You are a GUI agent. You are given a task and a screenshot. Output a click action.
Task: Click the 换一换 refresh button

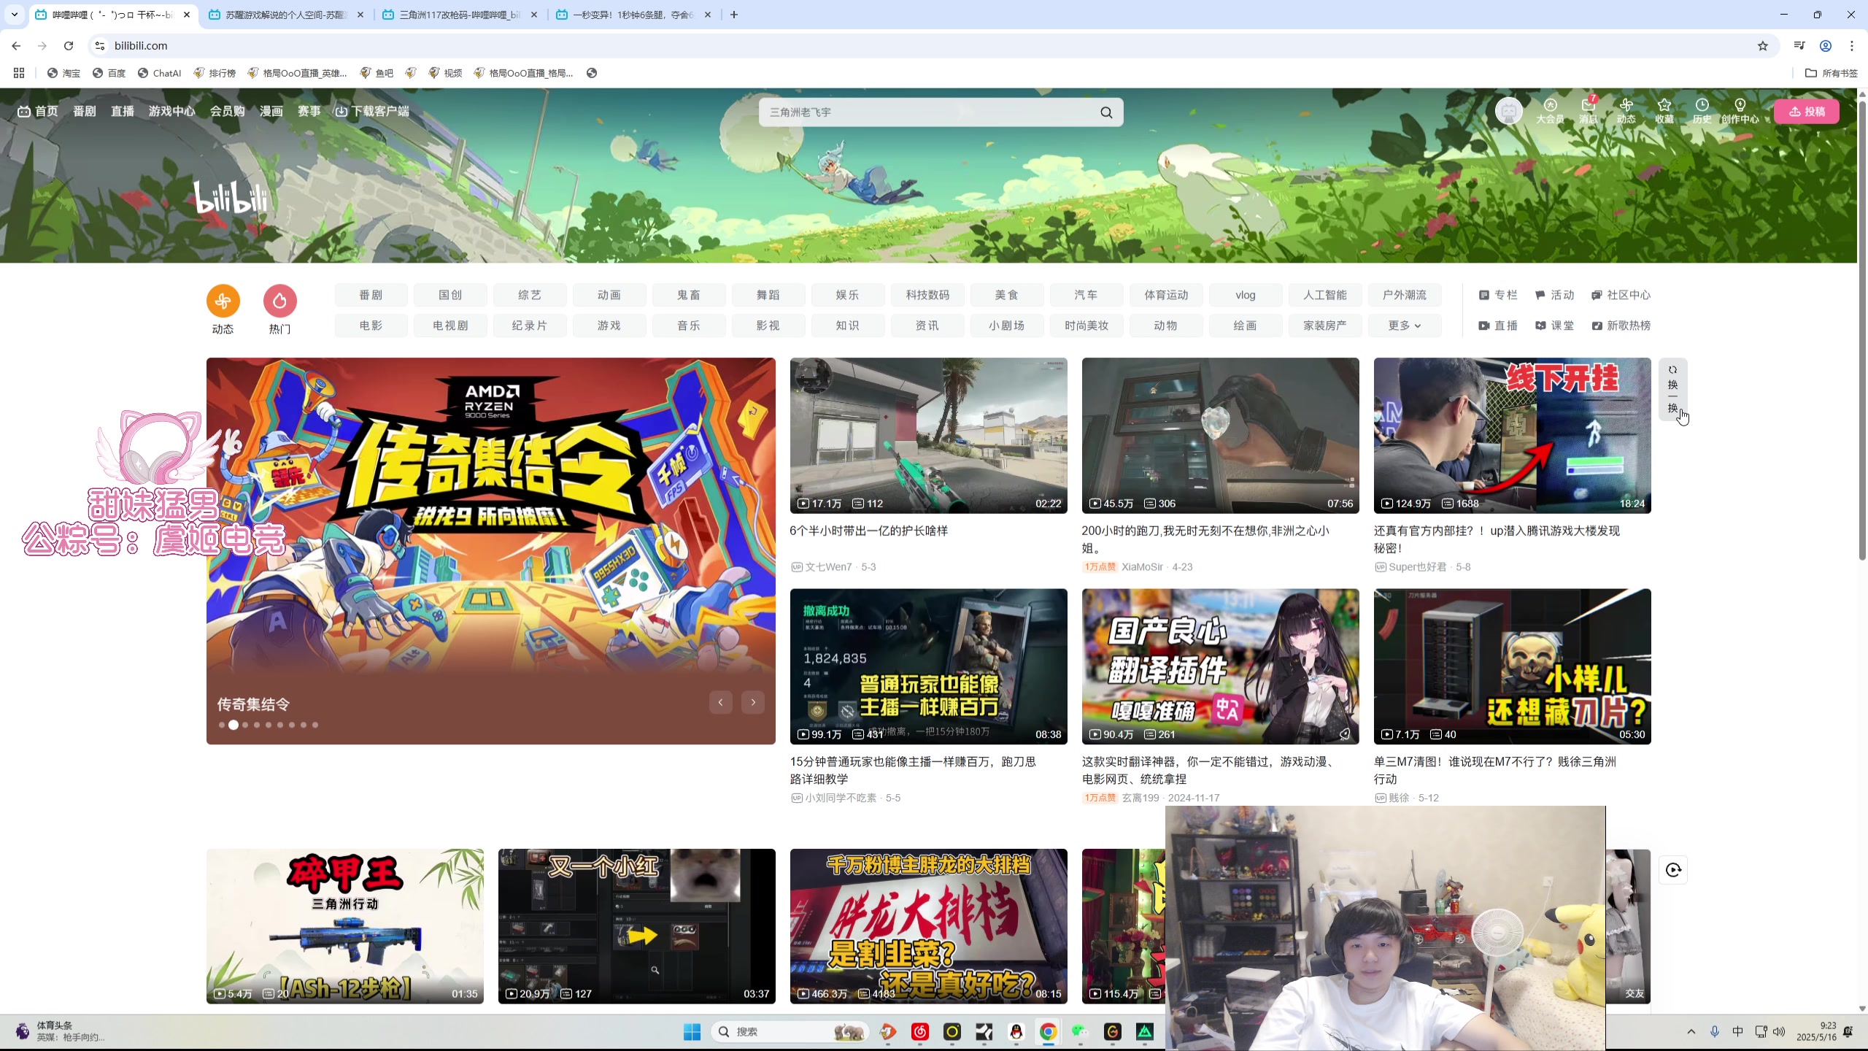(1672, 389)
